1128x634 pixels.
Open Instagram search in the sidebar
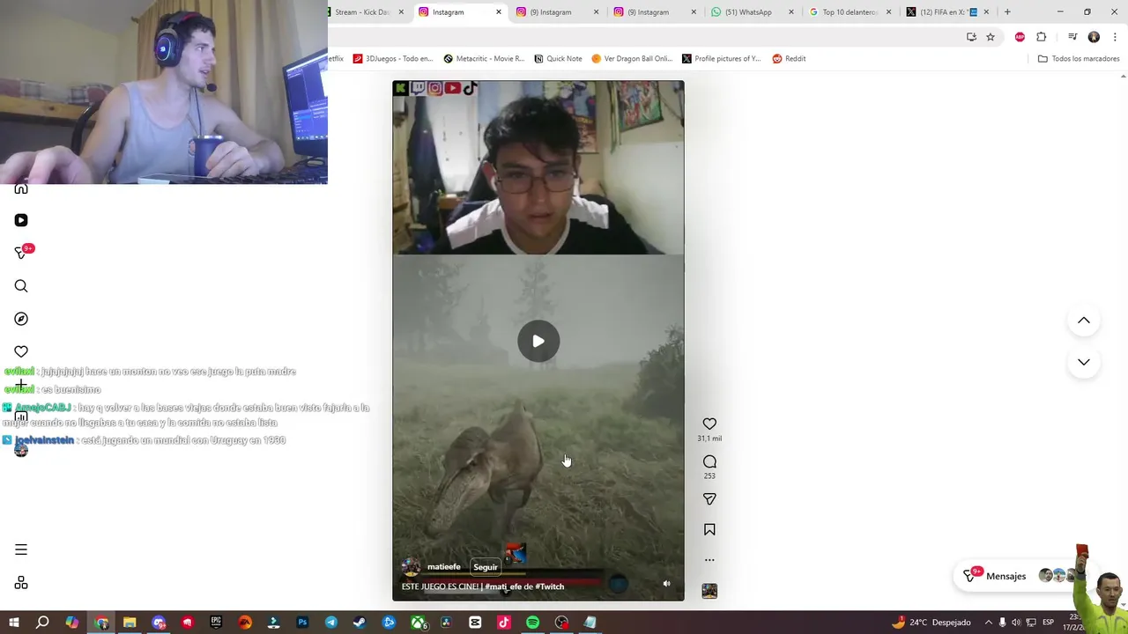21,286
